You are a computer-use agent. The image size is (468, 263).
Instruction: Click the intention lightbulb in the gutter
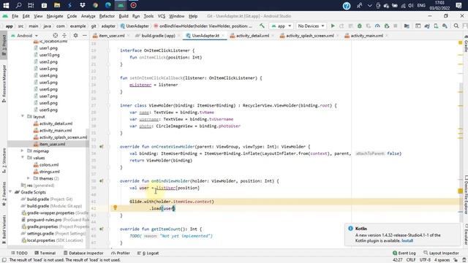(115, 207)
